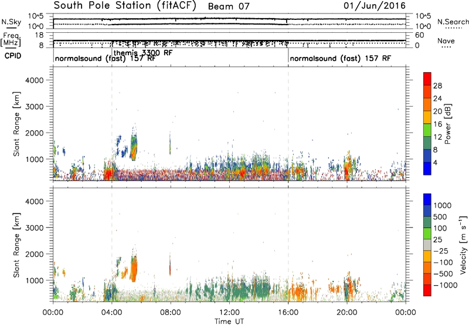Screen dimensions: 469x325
Task: Select the "08:00" time tick label
Action: click(x=171, y=313)
